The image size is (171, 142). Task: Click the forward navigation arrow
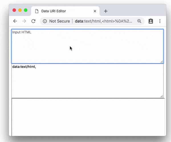tap(24, 21)
